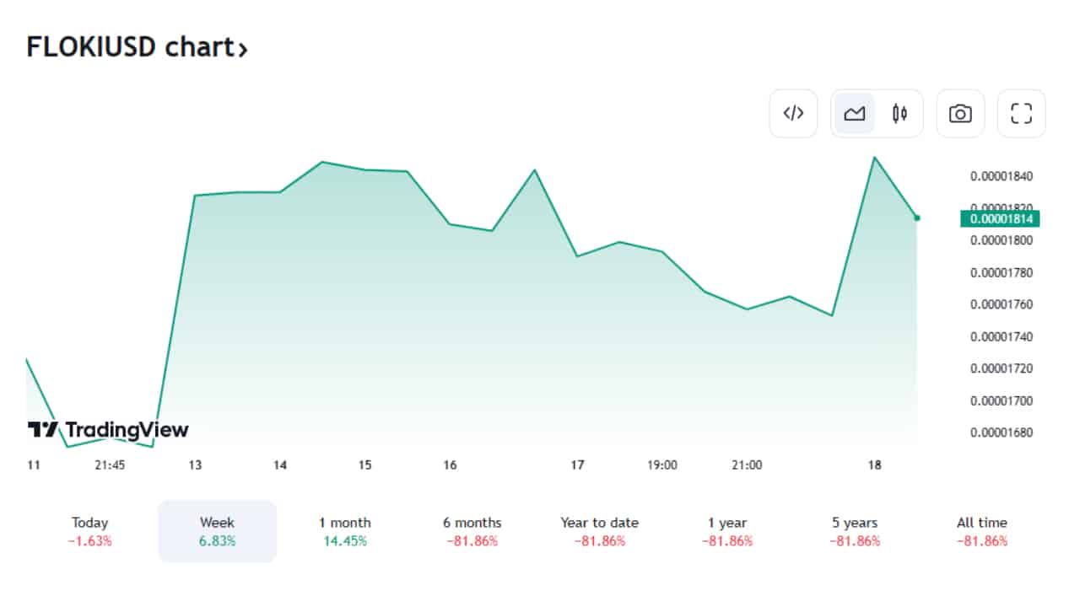The height and width of the screenshot is (607, 1080).
Task: View the All time range
Action: click(981, 531)
